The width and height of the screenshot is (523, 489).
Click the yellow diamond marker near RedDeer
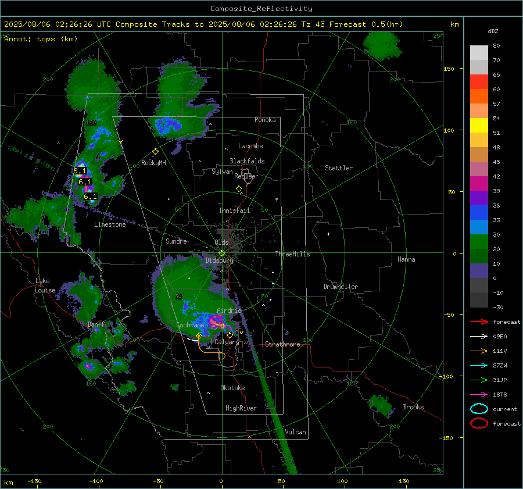pos(239,189)
